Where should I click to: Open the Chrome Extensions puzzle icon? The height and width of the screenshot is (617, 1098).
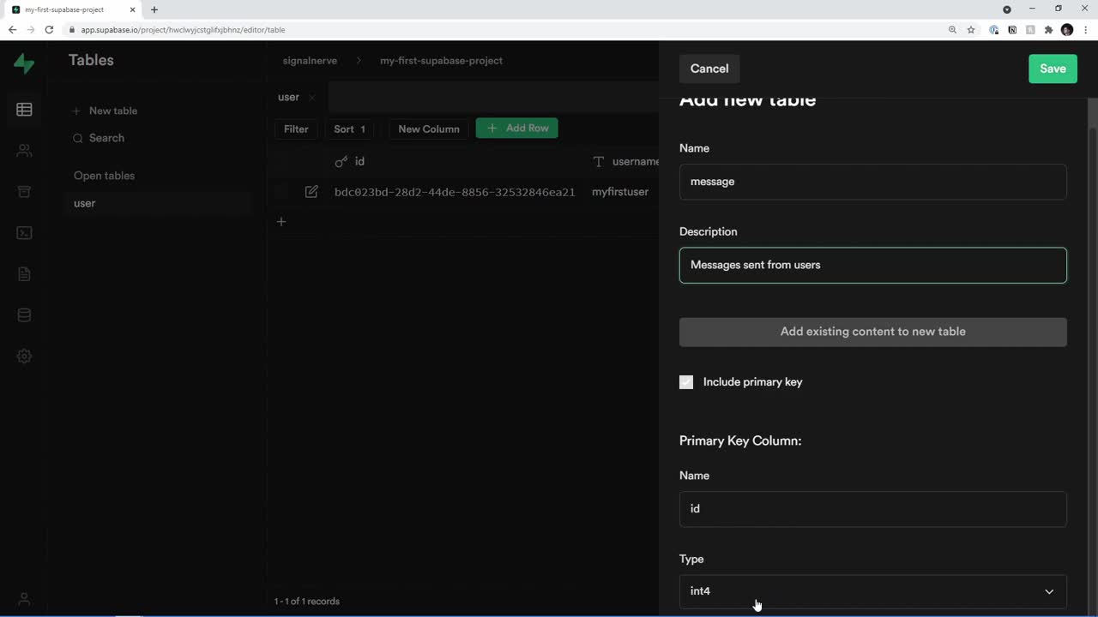1048,30
